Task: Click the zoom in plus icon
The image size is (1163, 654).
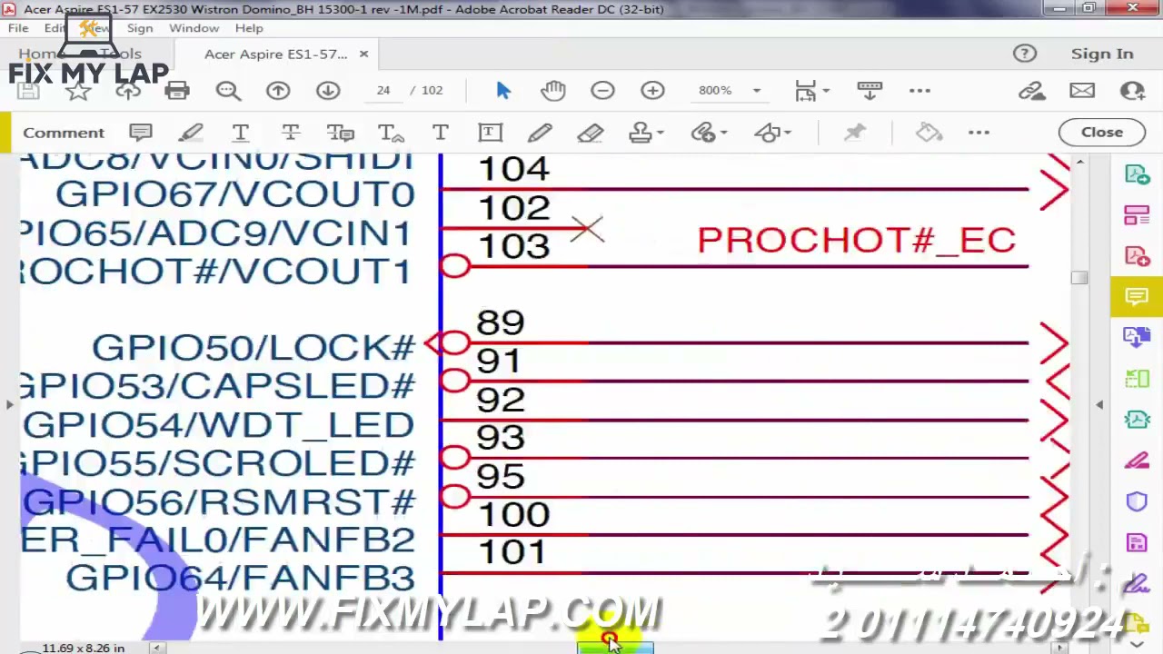Action: (652, 90)
